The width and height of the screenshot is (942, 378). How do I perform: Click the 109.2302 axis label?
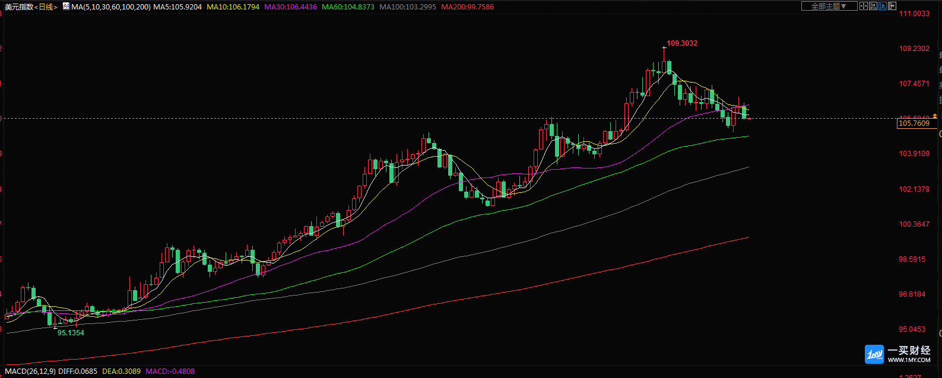[914, 49]
